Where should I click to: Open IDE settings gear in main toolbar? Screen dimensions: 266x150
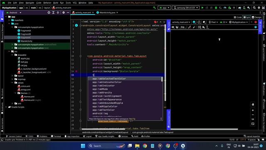point(259,7)
